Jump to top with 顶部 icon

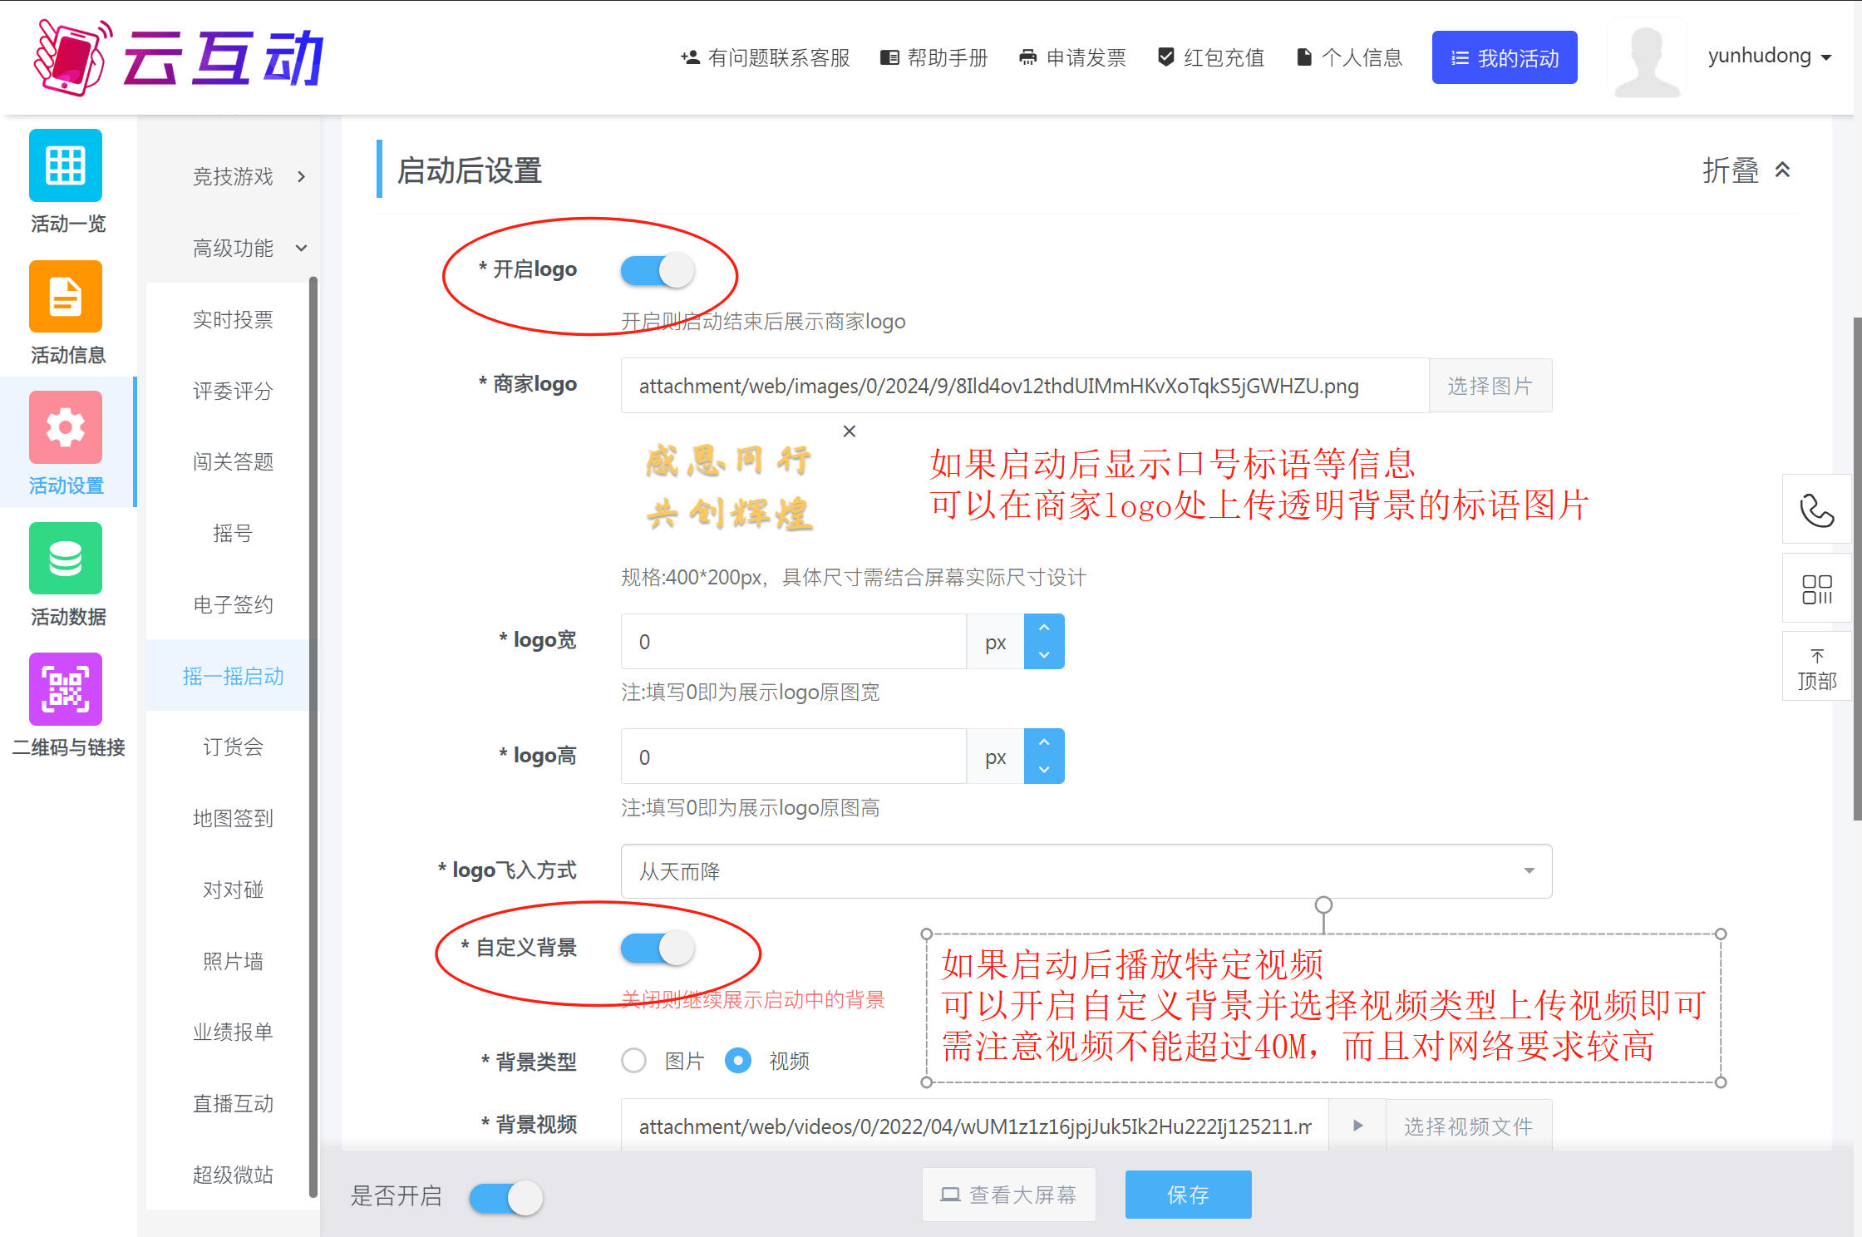pyautogui.click(x=1816, y=669)
